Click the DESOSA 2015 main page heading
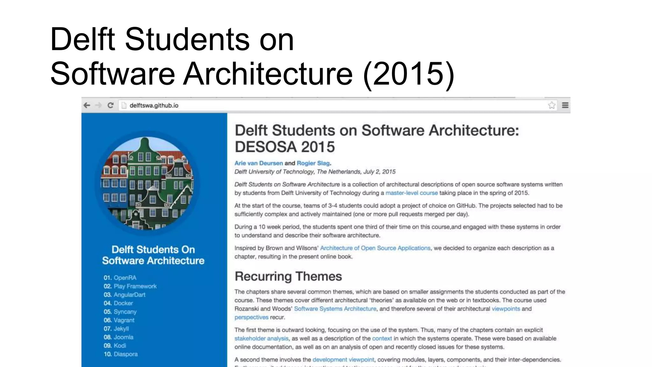The height and width of the screenshot is (367, 652). pyautogui.click(x=377, y=139)
